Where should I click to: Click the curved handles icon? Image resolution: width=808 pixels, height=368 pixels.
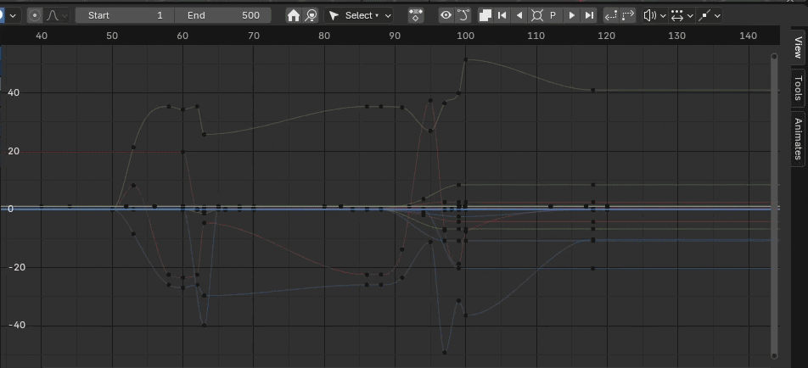[463, 15]
